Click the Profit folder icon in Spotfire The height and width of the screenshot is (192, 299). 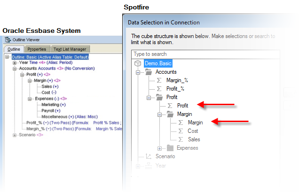coord(159,97)
